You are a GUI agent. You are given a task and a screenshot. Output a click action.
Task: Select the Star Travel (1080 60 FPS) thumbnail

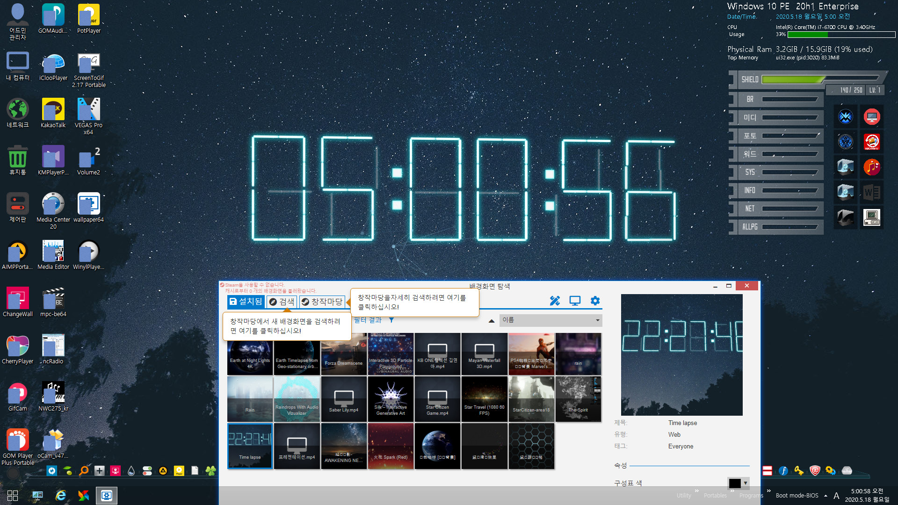(484, 399)
